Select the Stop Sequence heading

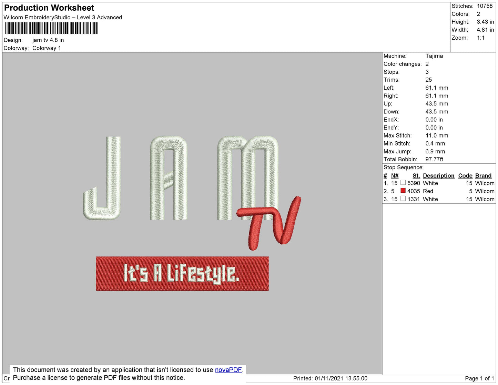pyautogui.click(x=403, y=167)
